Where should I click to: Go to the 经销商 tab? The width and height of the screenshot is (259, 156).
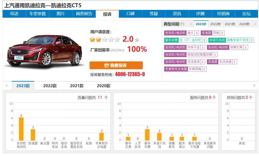(223, 14)
